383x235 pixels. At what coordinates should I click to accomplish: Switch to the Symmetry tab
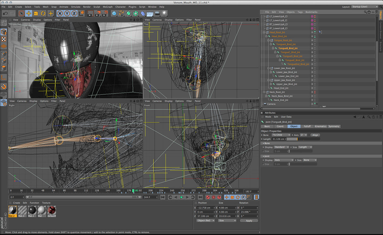tap(334, 126)
